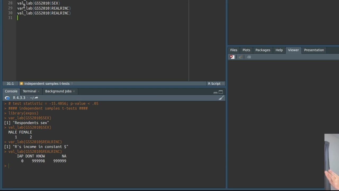The height and width of the screenshot is (191, 339).
Task: Clear all viewer items using broom icon
Action: 240,57
